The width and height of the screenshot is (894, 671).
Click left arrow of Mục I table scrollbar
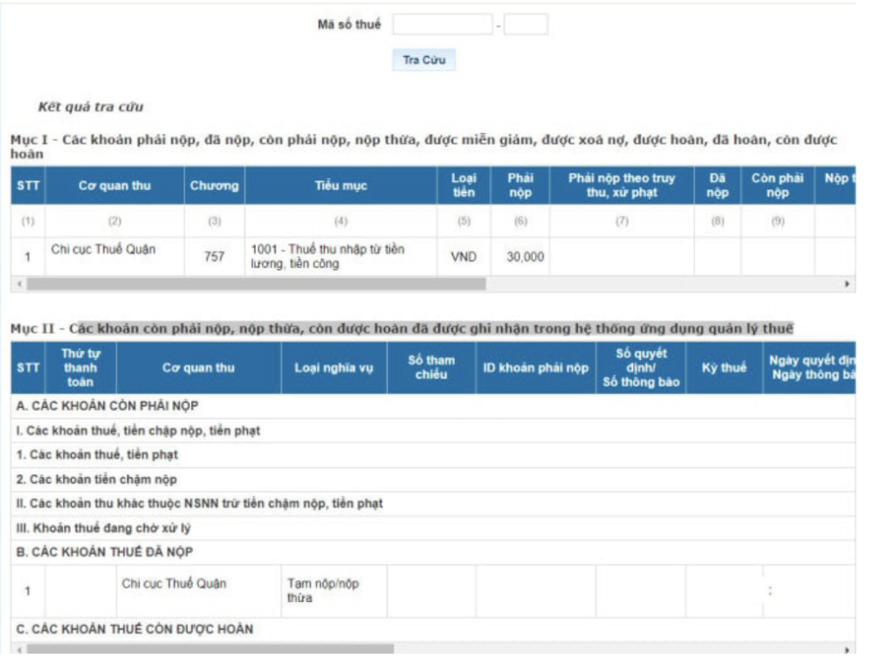coord(17,285)
